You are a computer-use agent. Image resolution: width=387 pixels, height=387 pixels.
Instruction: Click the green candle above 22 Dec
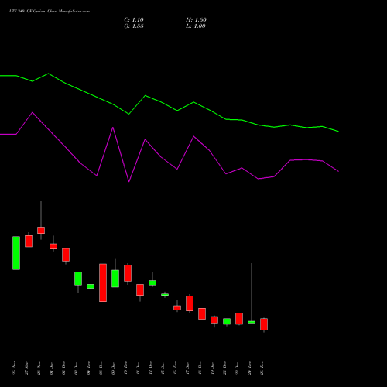[x=227, y=321]
